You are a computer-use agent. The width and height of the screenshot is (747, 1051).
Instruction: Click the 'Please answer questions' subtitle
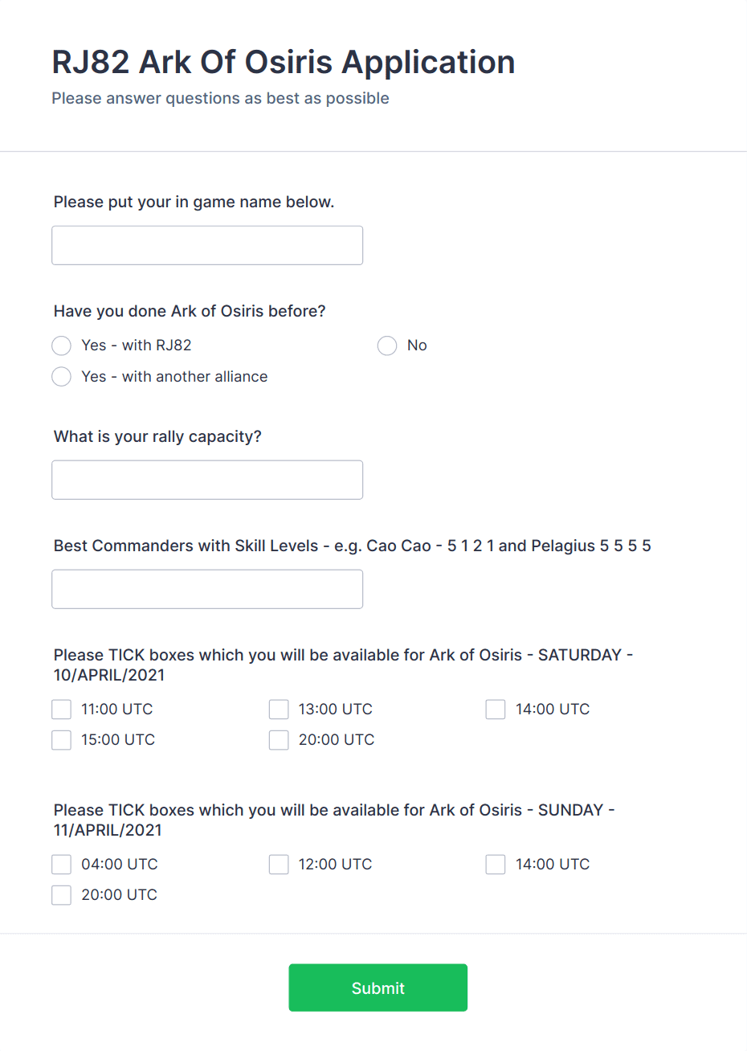220,98
